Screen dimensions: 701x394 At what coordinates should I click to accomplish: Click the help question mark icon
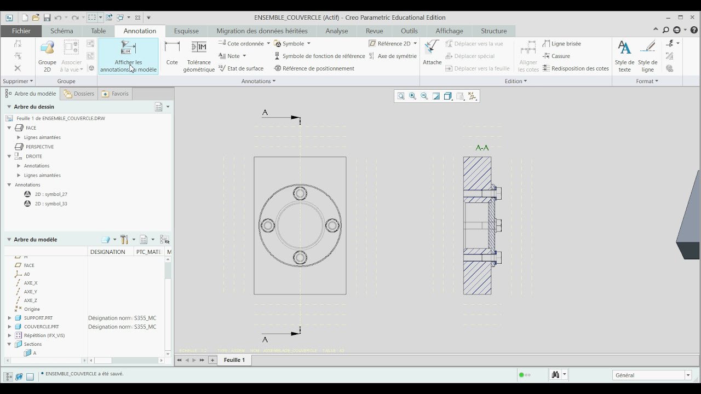[x=694, y=31]
